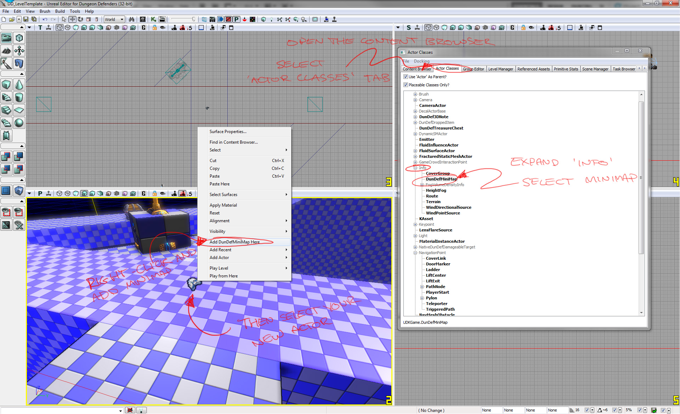Image resolution: width=680 pixels, height=414 pixels.
Task: Select the Geometry mode cube tool
Action: coord(19,38)
